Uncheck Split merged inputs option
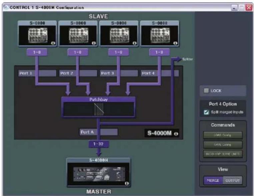 point(206,112)
